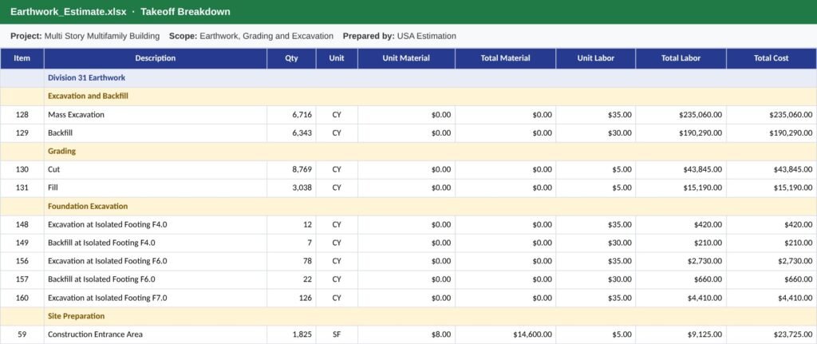Screen dimensions: 817x344
Task: Click total cost $235,060.00 in Total Cost column
Action: click(x=772, y=115)
